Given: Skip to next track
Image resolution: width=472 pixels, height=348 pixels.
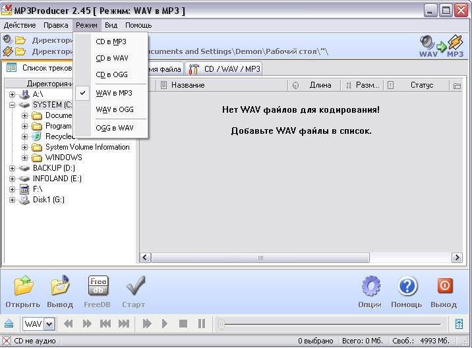Looking at the screenshot, I should (x=124, y=324).
